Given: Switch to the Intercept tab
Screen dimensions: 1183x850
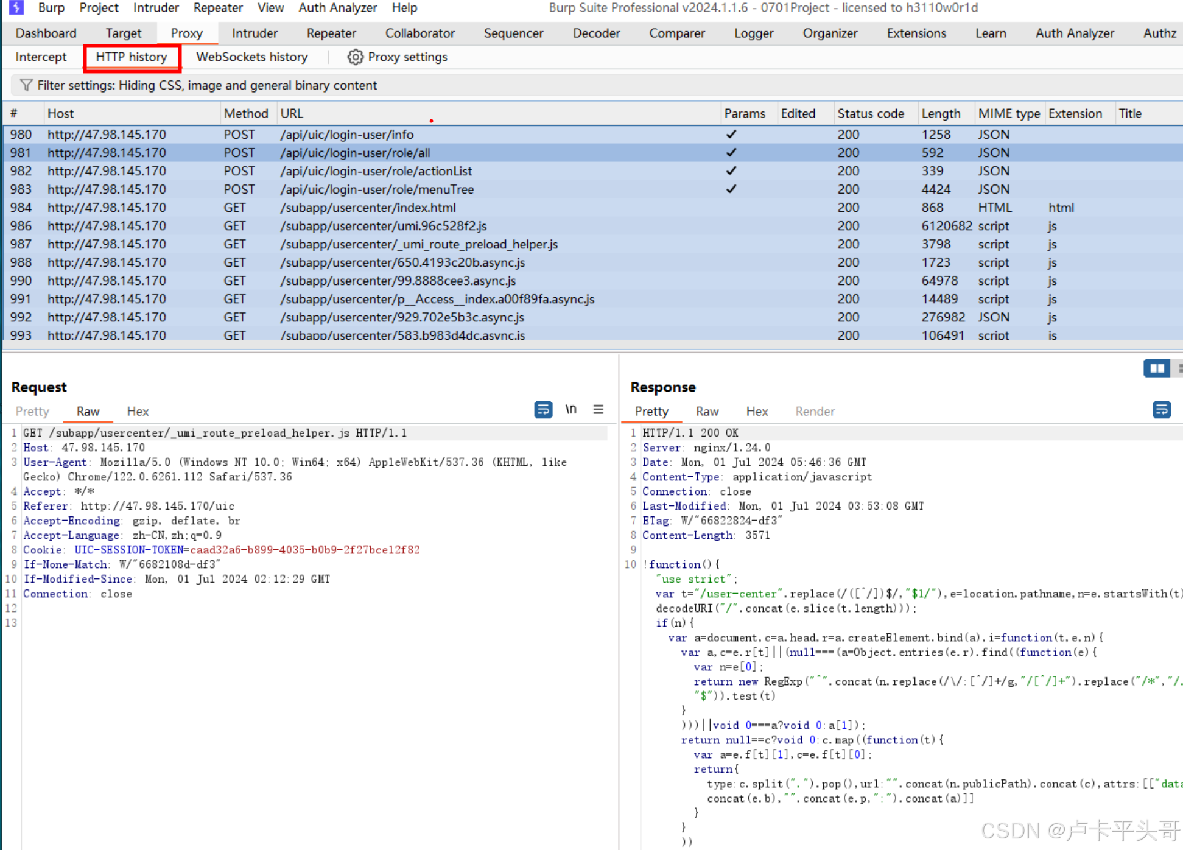Looking at the screenshot, I should click(40, 57).
